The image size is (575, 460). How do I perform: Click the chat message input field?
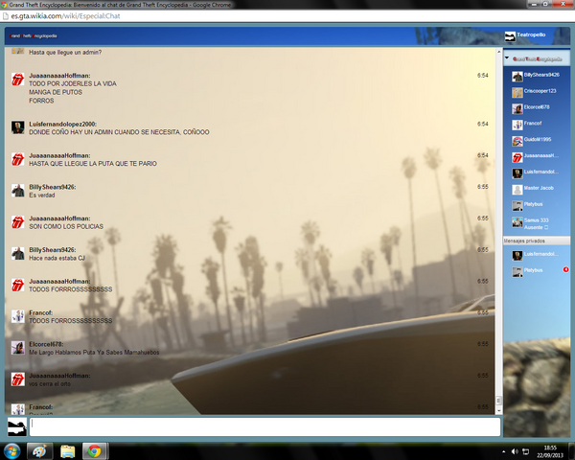264,426
